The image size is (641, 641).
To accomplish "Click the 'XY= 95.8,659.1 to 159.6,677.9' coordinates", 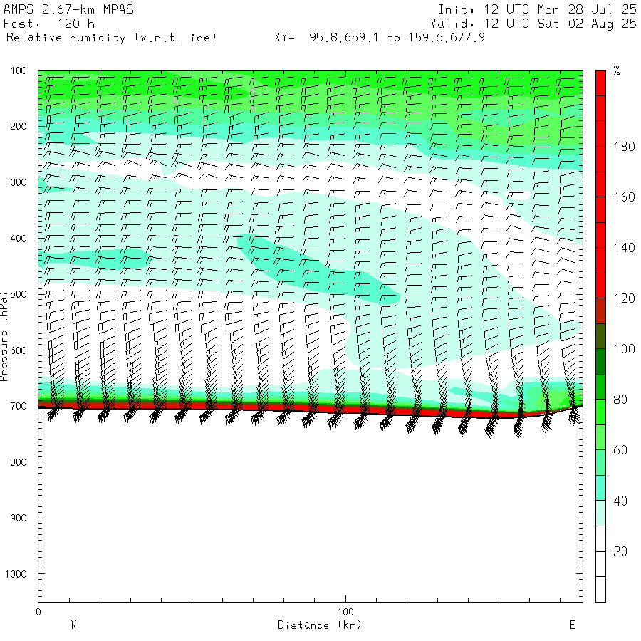I will tap(380, 38).
